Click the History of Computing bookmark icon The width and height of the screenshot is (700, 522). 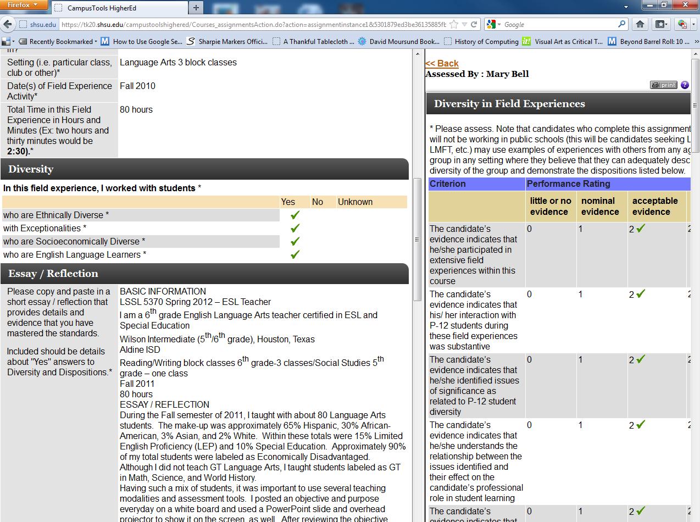[448, 41]
